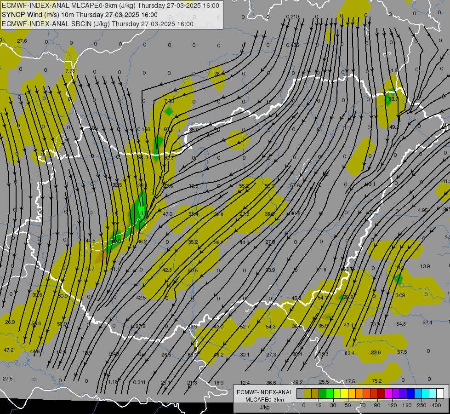The image size is (450, 414).
Task: Click the map value '27.2'
Action: pos(140,326)
